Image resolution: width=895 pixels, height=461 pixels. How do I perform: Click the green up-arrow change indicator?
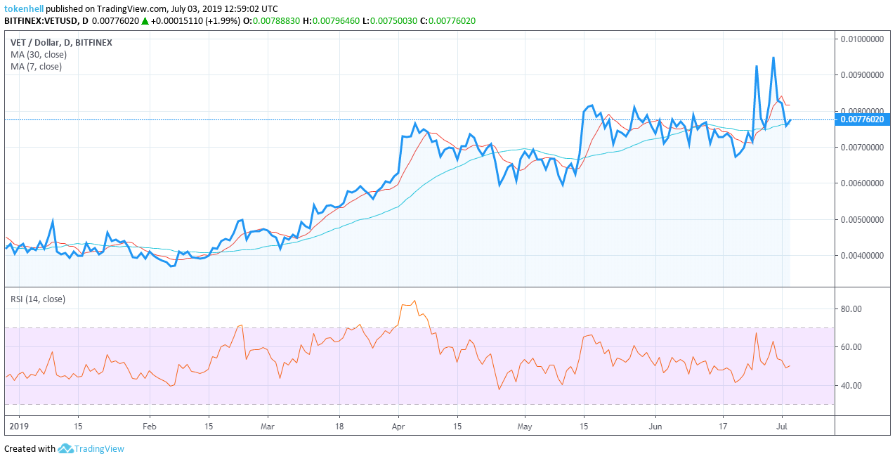145,21
